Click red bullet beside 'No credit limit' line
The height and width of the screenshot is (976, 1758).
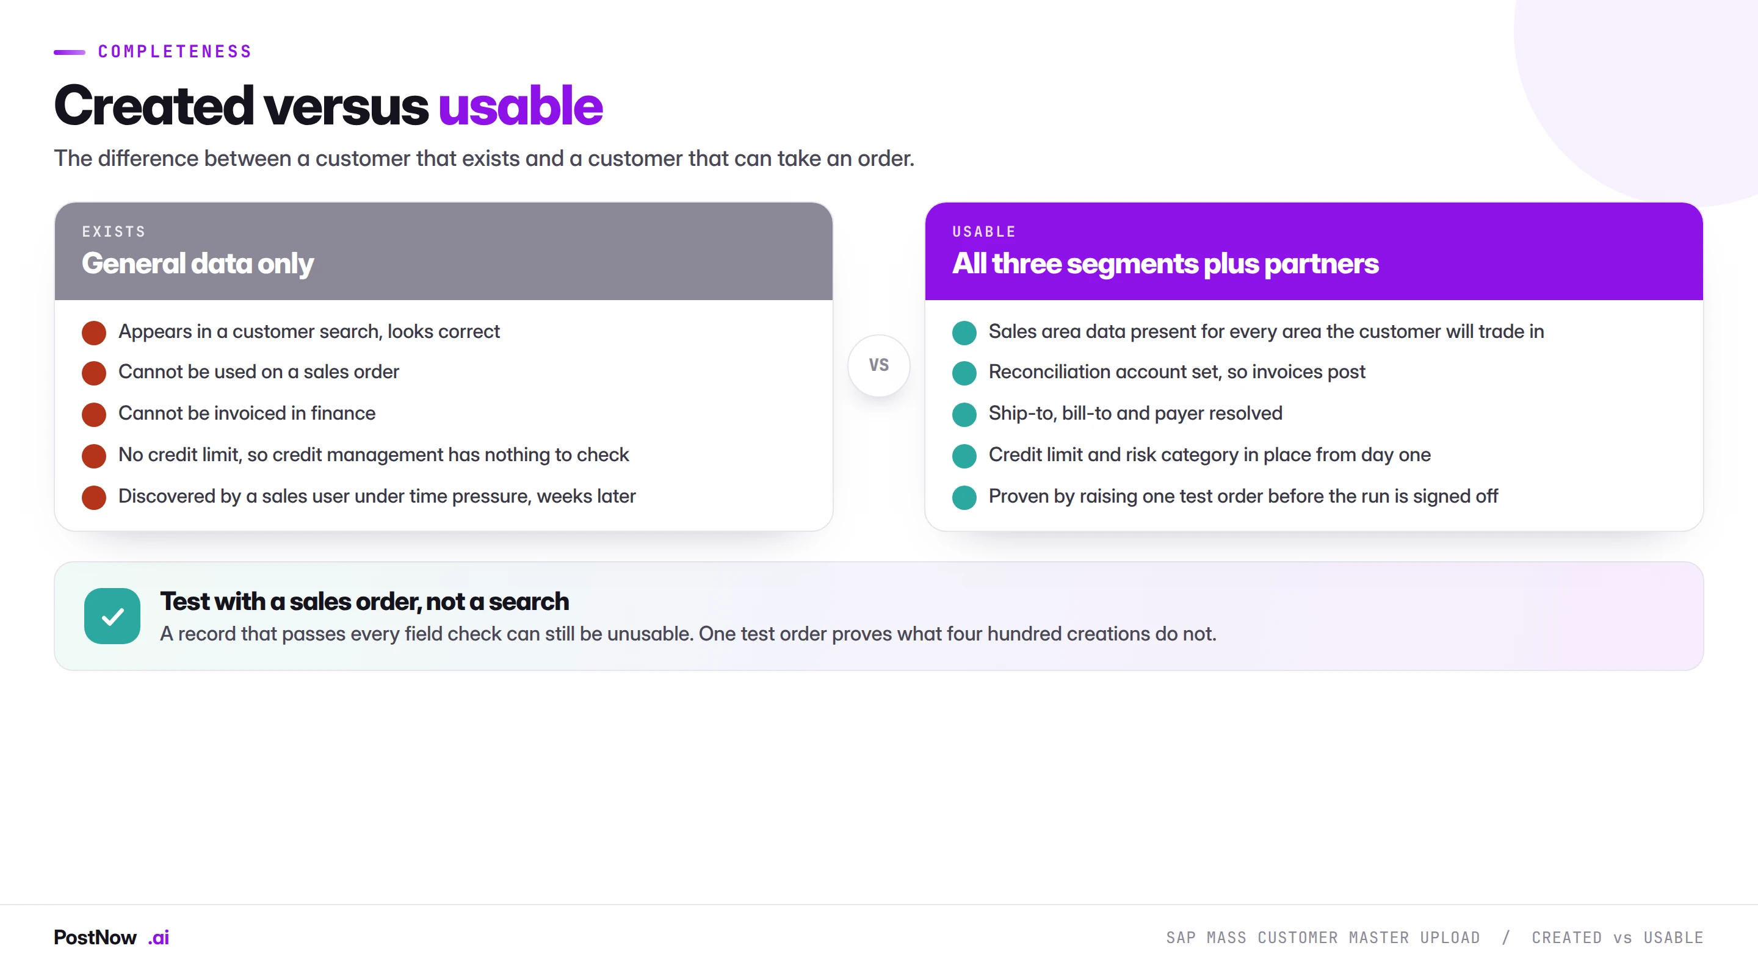[x=93, y=456]
